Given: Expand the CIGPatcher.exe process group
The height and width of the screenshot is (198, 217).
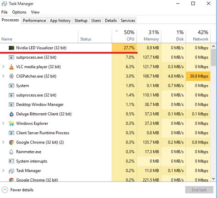Looking at the screenshot, I should pos(3,76).
